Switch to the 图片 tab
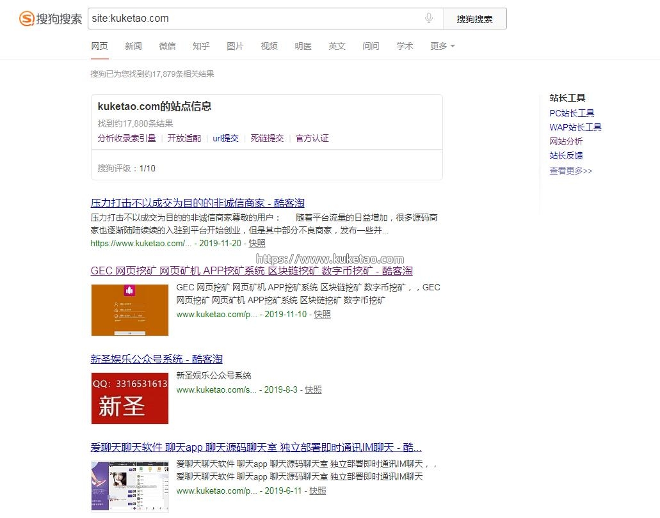This screenshot has width=660, height=518. (235, 46)
